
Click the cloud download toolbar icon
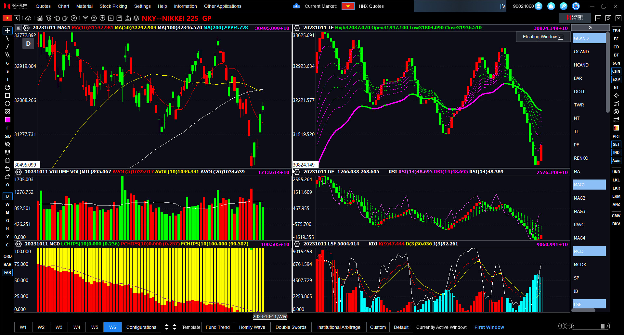tap(28, 18)
